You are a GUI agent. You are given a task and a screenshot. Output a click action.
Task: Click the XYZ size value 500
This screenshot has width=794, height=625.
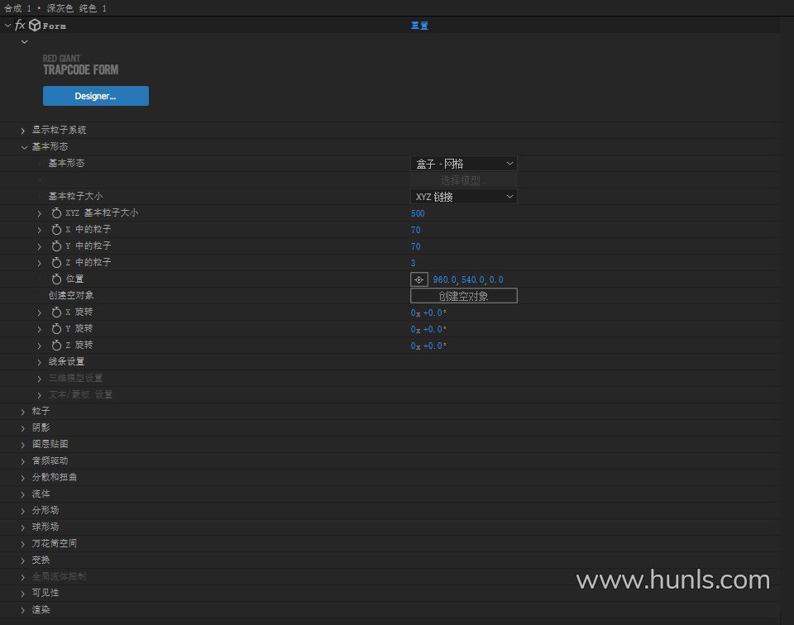[418, 213]
